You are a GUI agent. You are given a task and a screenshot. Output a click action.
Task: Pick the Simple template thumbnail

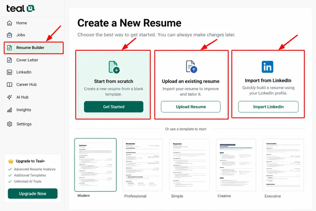(189, 165)
